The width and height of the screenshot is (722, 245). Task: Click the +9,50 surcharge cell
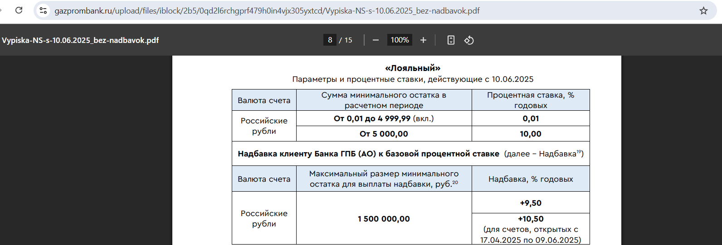[531, 203]
